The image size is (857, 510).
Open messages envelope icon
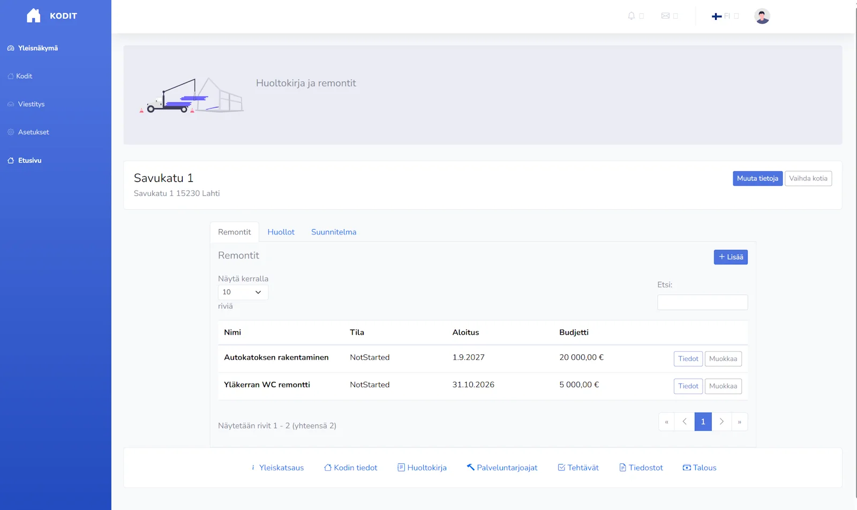pos(665,16)
